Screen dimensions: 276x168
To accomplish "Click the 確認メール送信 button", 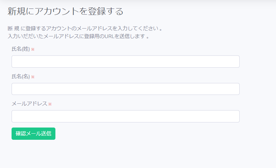I will click(x=33, y=134).
